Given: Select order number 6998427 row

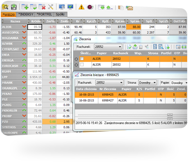Looking at the screenshot, I should pos(131,101).
